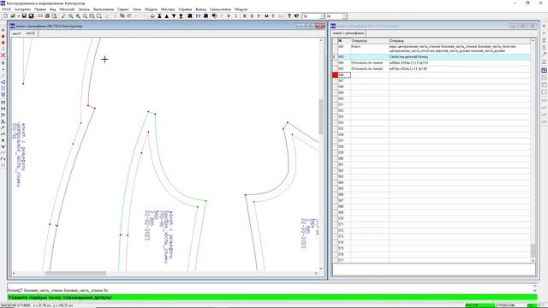Click the Операнд column header
This screenshot has width=548, height=308.
click(x=460, y=41)
